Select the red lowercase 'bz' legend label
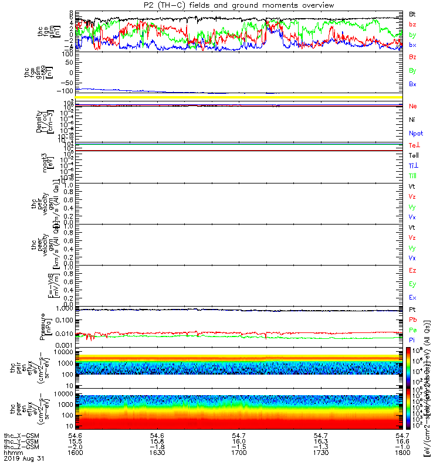This screenshot has height=469, width=440. (412, 24)
